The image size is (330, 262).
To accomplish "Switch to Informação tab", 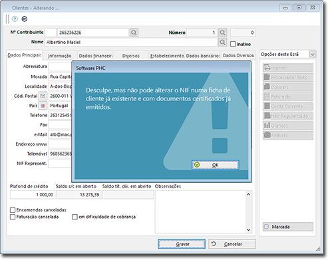I will coord(60,56).
